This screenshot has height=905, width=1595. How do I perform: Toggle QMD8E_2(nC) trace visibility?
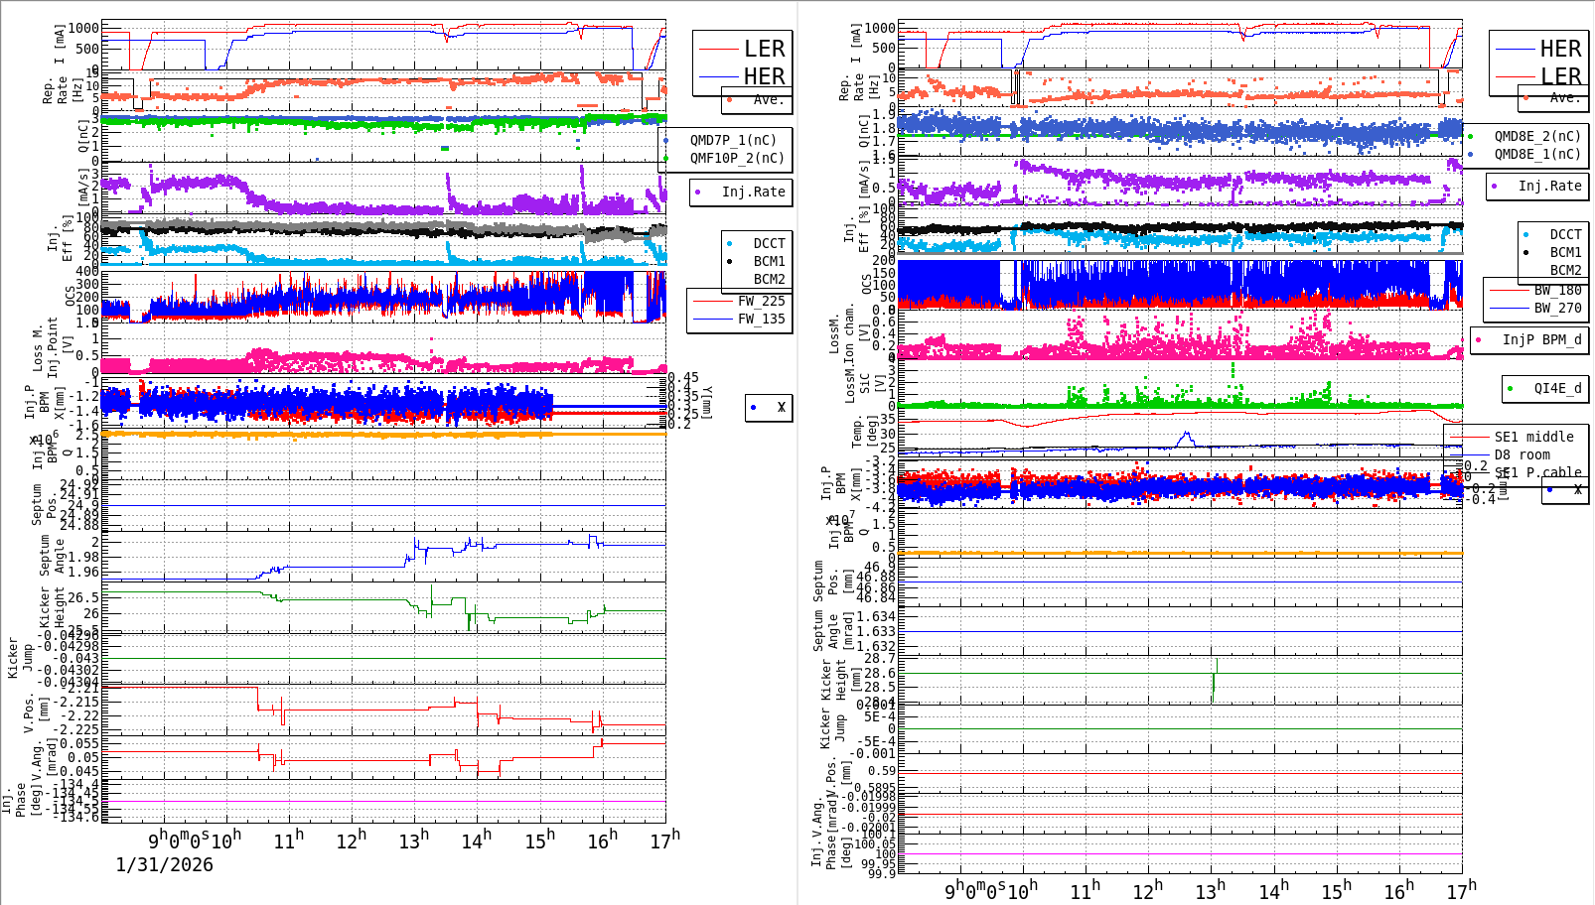pyautogui.click(x=1470, y=135)
